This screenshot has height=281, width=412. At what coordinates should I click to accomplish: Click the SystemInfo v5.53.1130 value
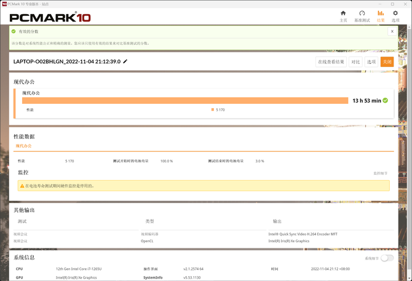[x=192, y=277]
